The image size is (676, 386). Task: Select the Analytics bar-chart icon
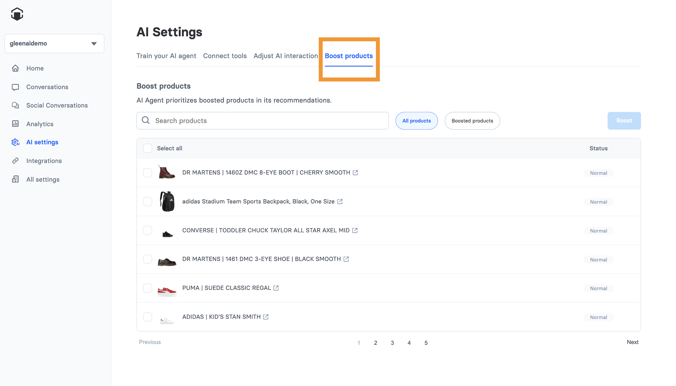tap(15, 124)
